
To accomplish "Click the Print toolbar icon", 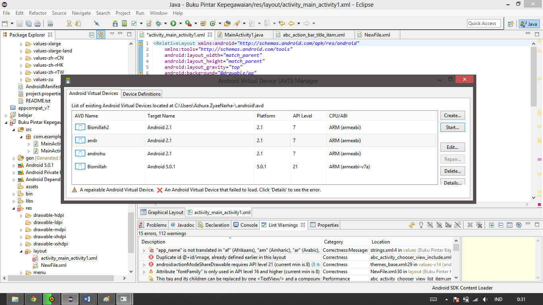I will 37,23.
